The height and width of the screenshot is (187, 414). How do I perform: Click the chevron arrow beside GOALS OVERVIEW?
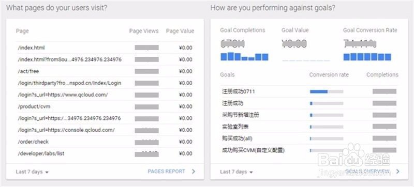click(397, 172)
